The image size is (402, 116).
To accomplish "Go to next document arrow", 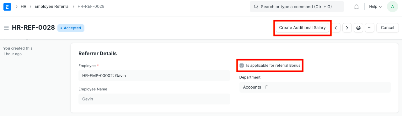I will (x=347, y=28).
